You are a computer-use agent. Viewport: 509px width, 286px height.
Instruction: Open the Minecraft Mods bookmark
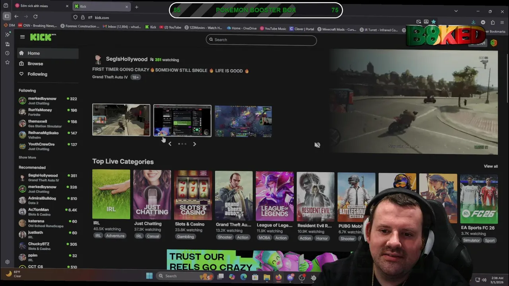coord(336,29)
